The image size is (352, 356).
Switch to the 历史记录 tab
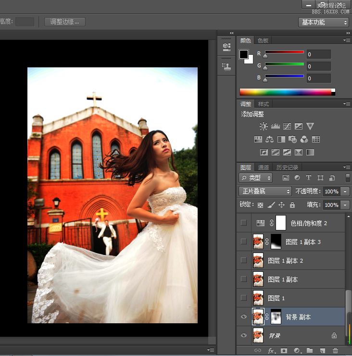click(x=287, y=167)
